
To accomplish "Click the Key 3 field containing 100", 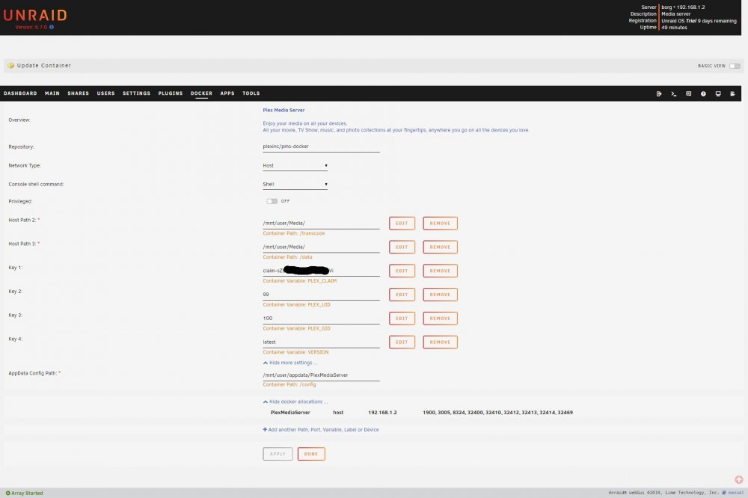I will pyautogui.click(x=321, y=319).
